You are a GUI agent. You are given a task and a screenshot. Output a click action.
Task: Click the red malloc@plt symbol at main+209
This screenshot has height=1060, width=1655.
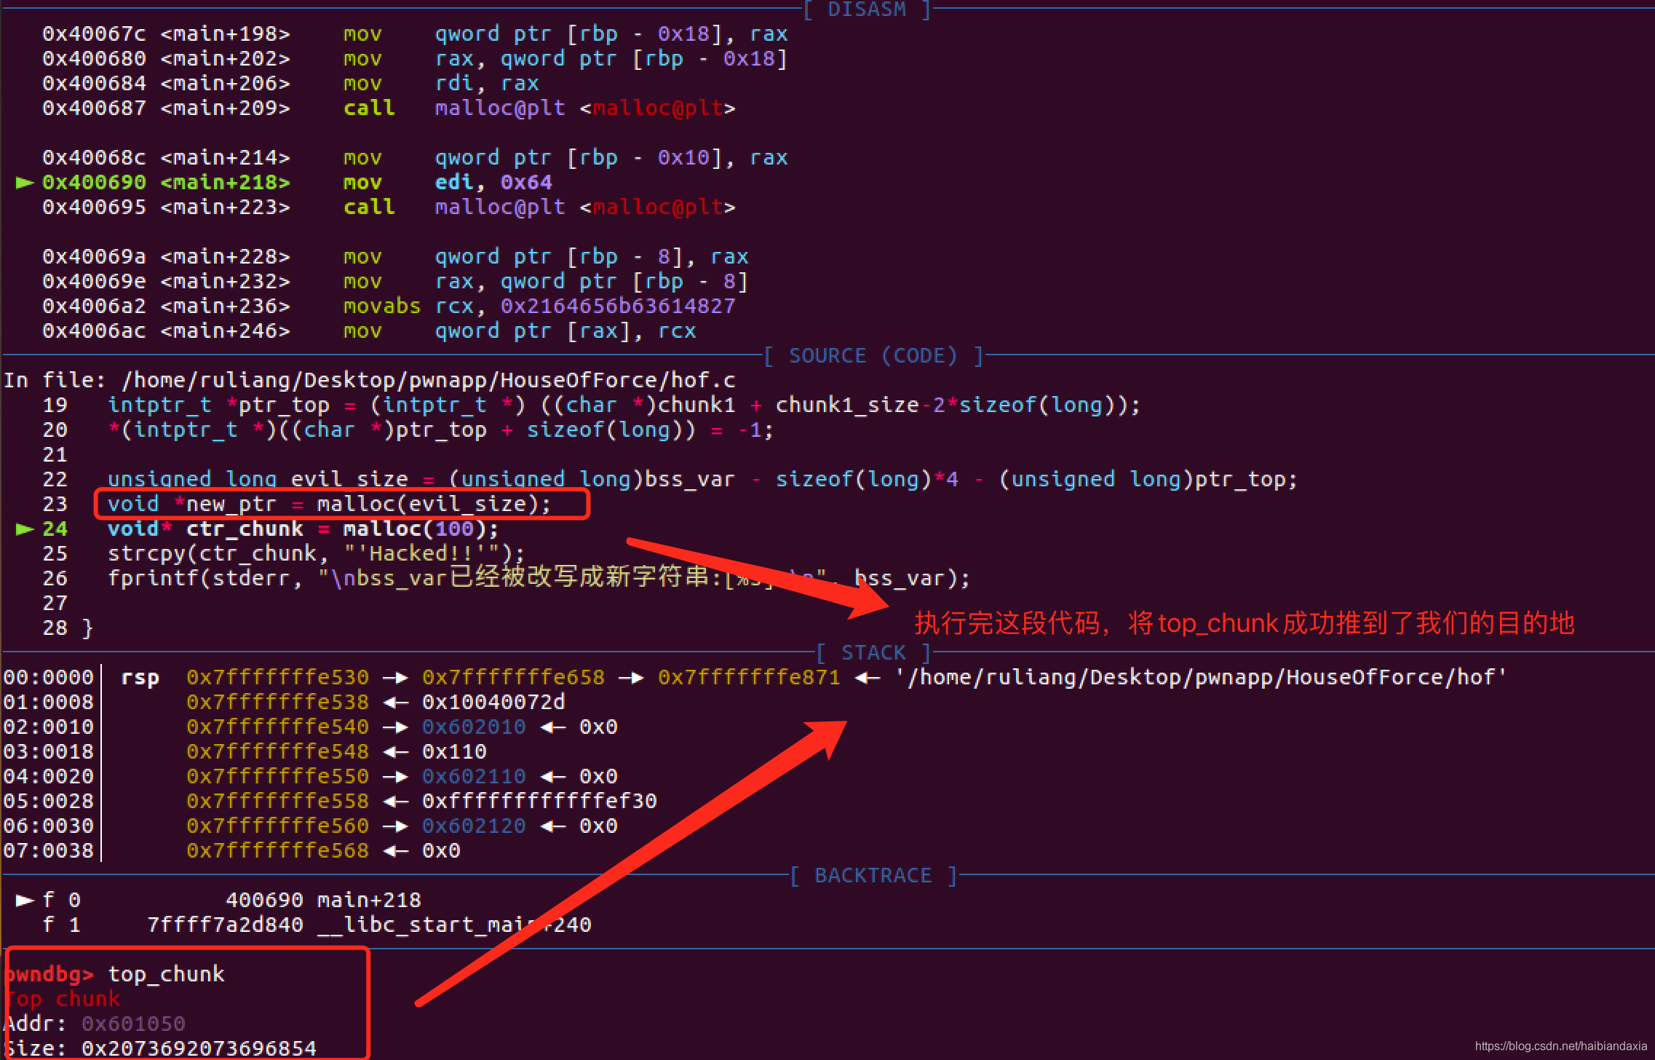[658, 108]
